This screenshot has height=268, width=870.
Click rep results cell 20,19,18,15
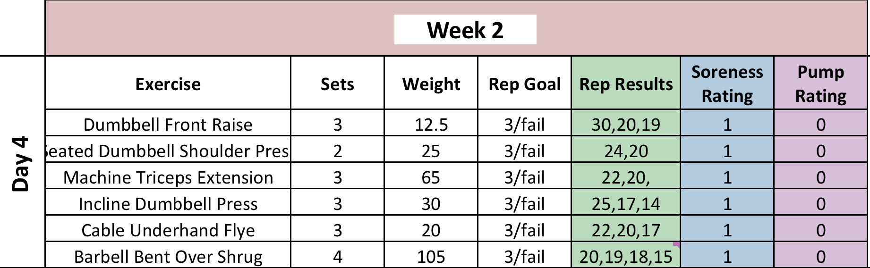click(625, 257)
